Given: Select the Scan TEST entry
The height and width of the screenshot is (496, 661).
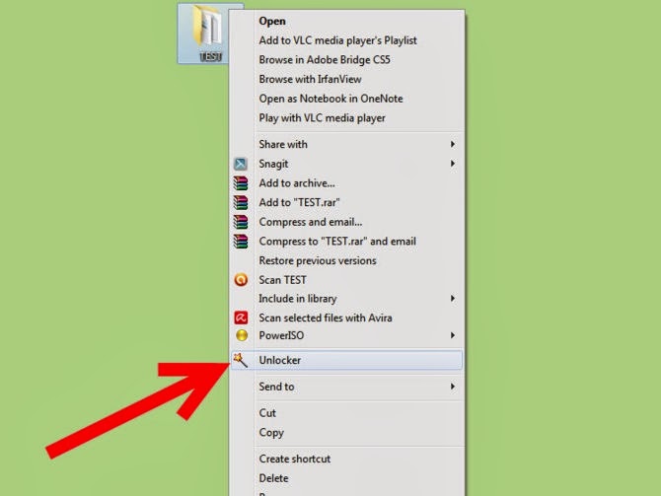Looking at the screenshot, I should tap(347, 280).
